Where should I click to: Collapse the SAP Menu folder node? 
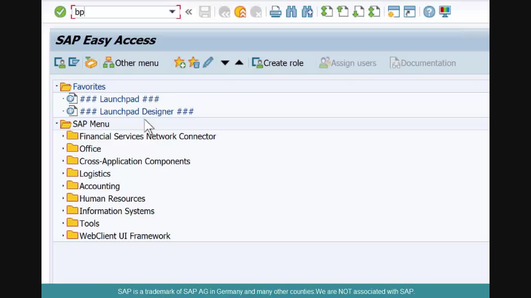(57, 123)
